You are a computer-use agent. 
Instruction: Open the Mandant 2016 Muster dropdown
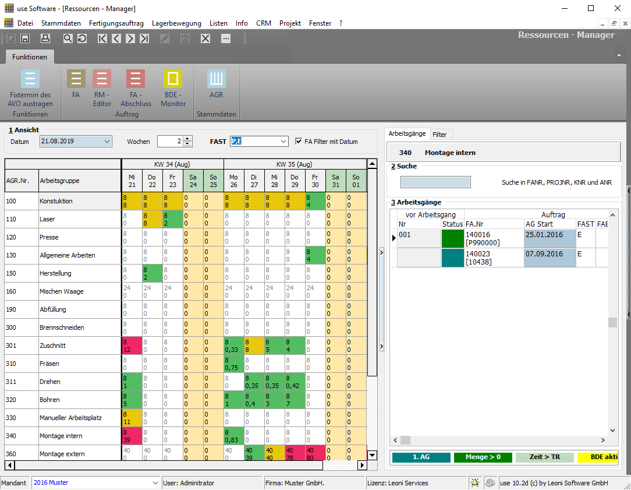point(155,483)
